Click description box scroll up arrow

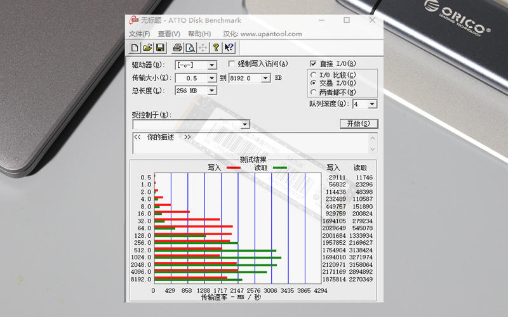pyautogui.click(x=373, y=138)
